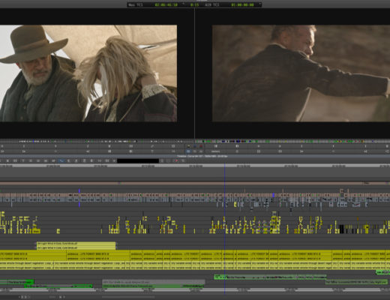Toggle the highlighted blue button in timeline toolbar
390x300 pixels.
point(61,160)
